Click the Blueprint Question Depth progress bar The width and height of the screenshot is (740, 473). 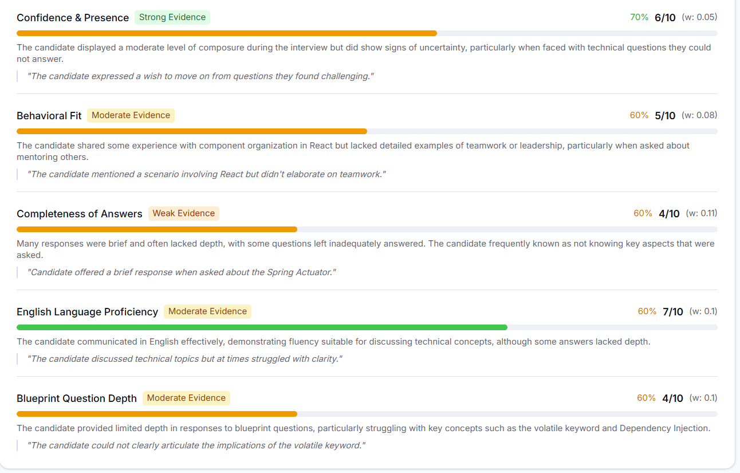[367, 414]
